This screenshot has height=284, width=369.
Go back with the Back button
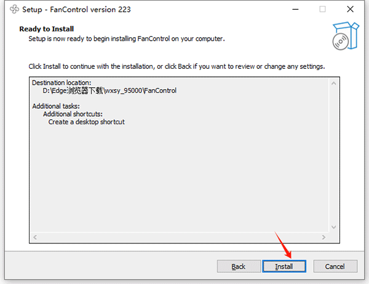tap(239, 266)
